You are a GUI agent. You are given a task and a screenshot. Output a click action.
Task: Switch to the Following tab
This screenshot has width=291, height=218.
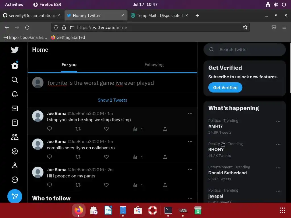[x=154, y=65]
